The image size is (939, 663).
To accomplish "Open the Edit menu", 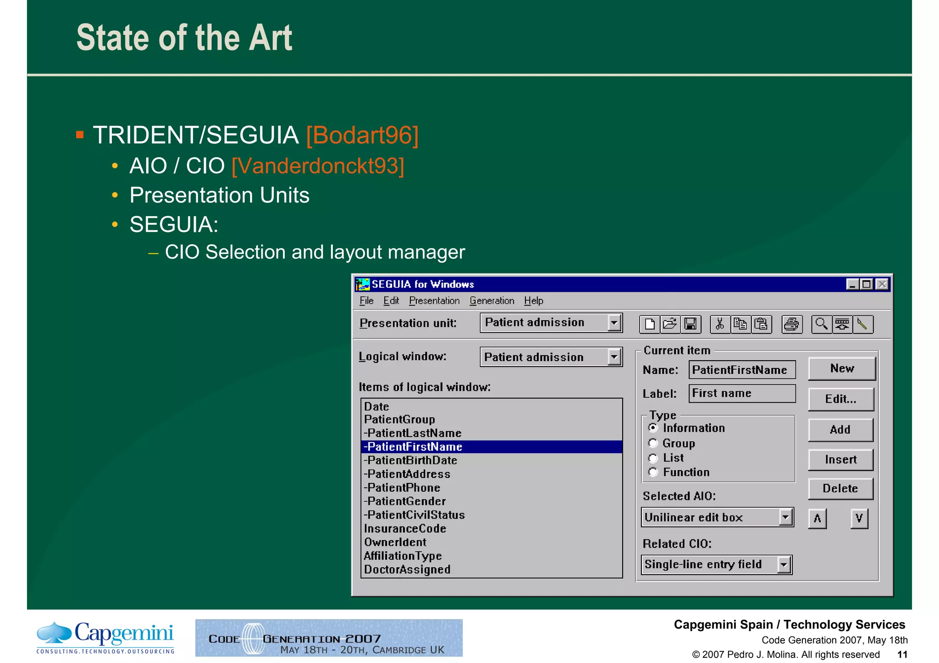I will (391, 301).
